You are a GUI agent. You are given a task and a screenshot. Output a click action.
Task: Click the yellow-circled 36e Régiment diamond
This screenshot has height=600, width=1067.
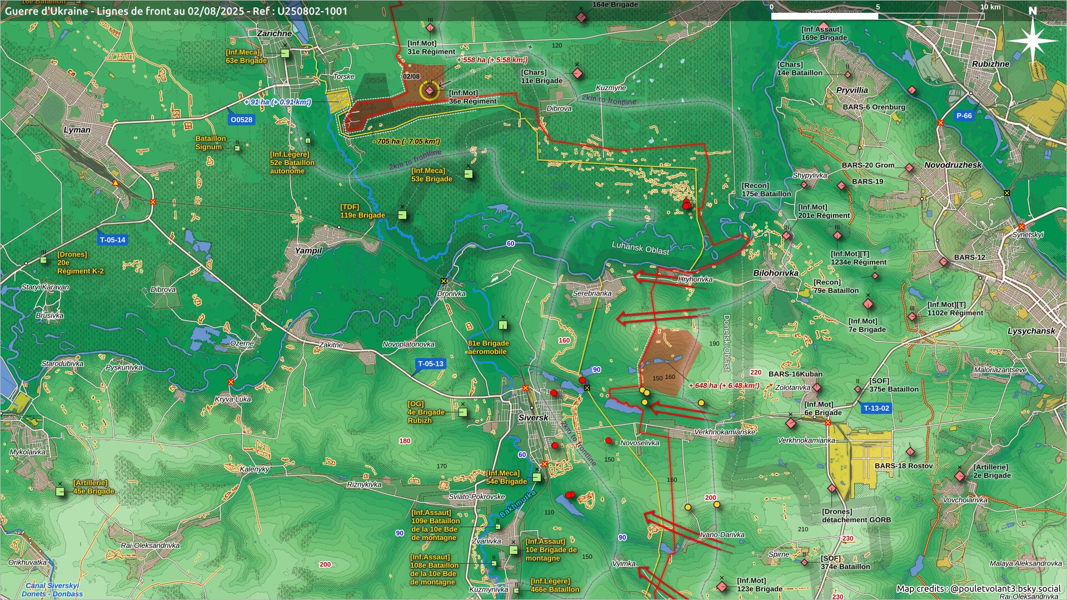[x=430, y=91]
